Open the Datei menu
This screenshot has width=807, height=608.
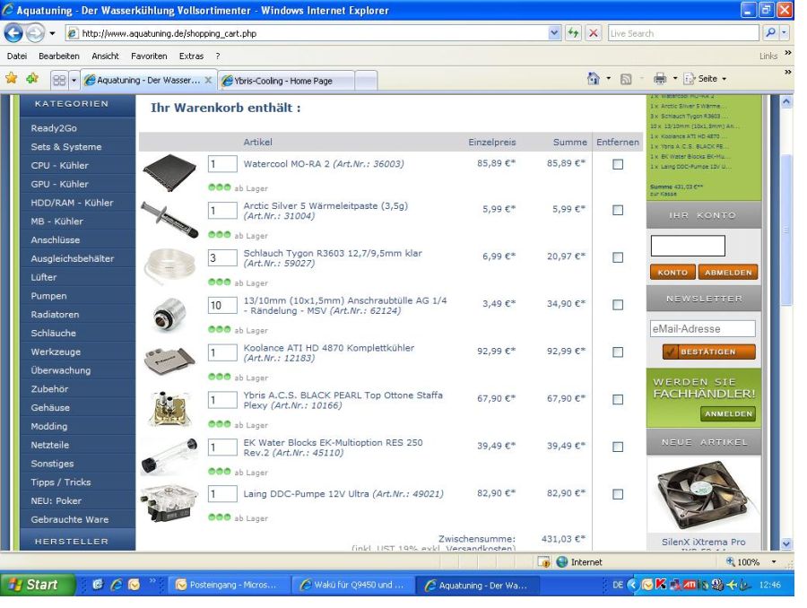[x=17, y=56]
